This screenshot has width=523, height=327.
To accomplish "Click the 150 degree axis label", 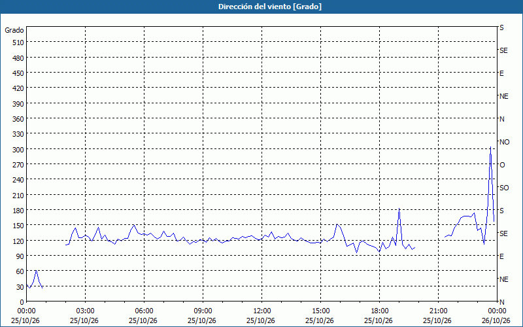I will click(x=18, y=226).
